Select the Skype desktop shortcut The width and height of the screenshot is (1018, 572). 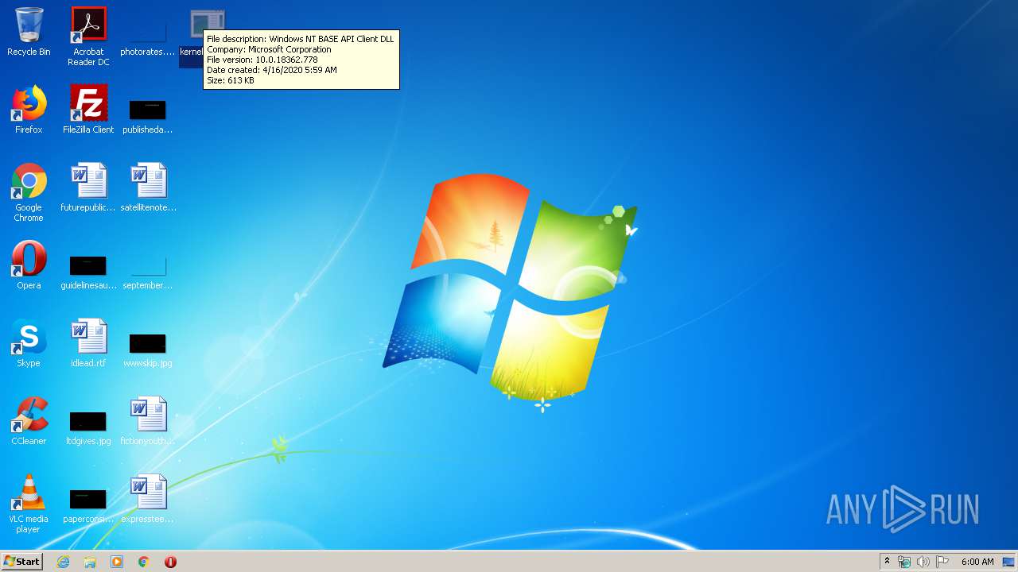pyautogui.click(x=29, y=344)
